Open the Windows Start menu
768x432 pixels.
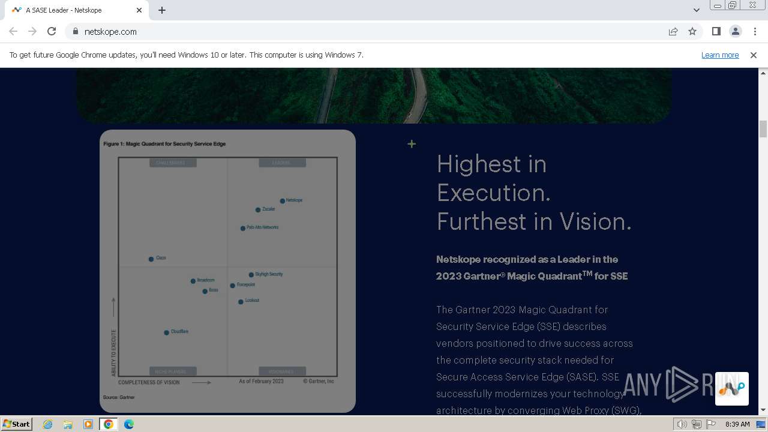(x=17, y=424)
